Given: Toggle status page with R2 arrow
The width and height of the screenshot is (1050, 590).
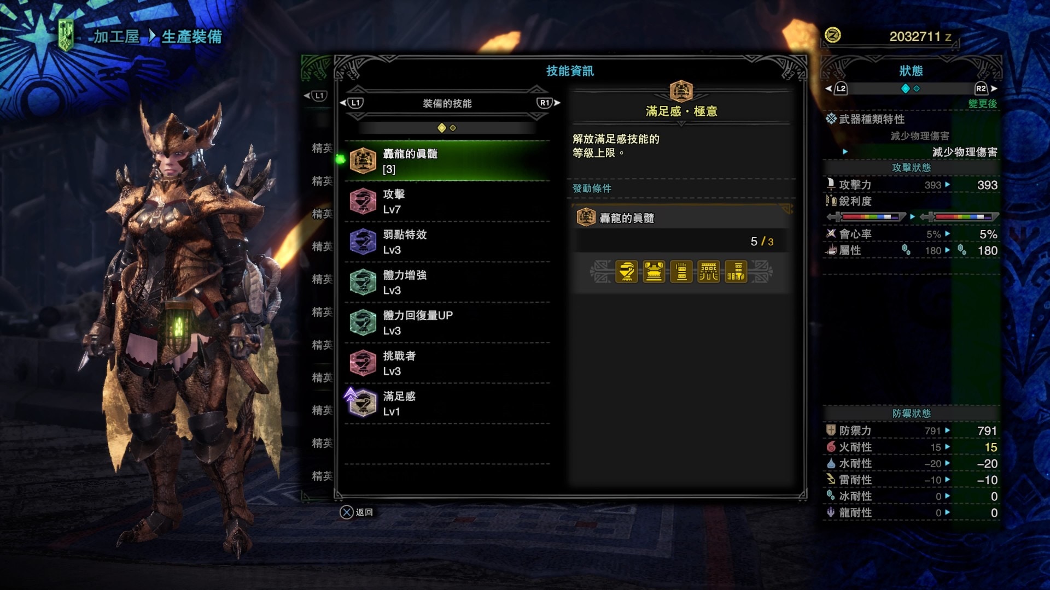Looking at the screenshot, I should 985,88.
